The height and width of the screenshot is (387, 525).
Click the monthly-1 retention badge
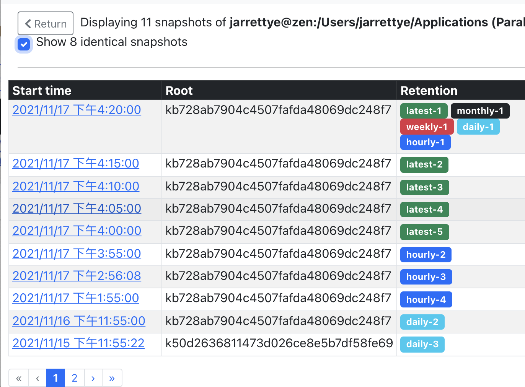(x=480, y=111)
